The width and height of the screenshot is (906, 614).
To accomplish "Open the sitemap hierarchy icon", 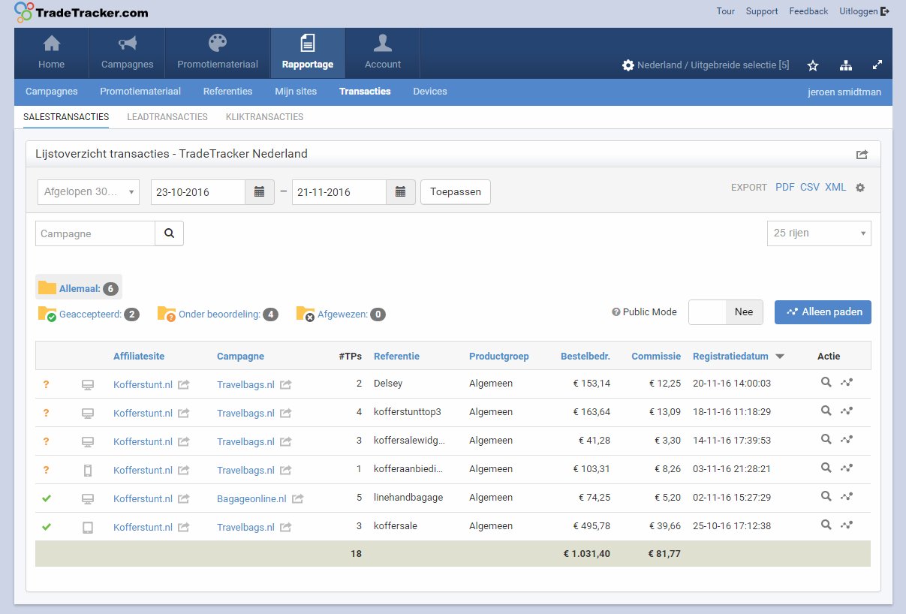I will coord(846,65).
